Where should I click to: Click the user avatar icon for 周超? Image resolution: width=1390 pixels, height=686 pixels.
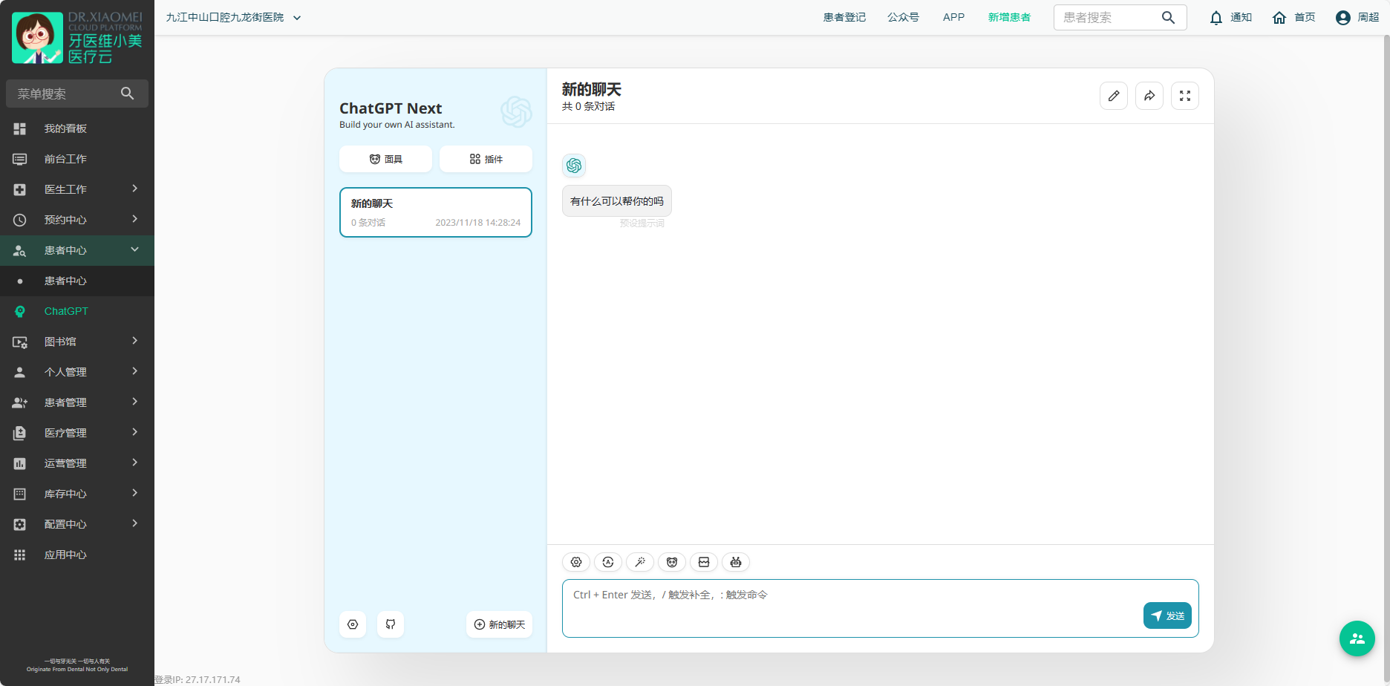pos(1343,18)
